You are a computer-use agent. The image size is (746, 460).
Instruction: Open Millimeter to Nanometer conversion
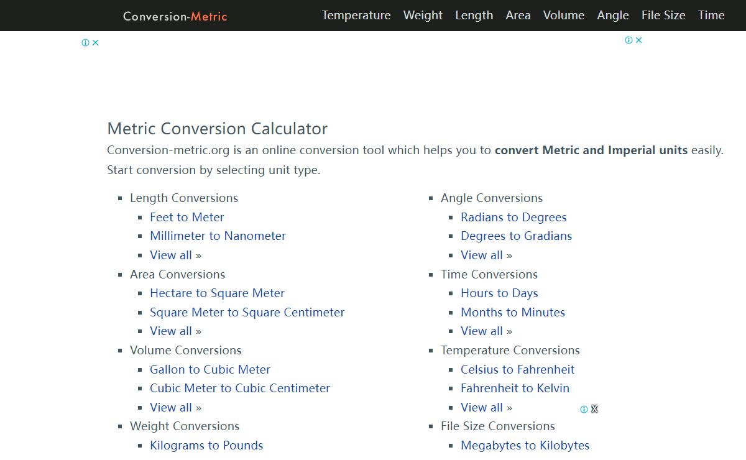coord(218,236)
